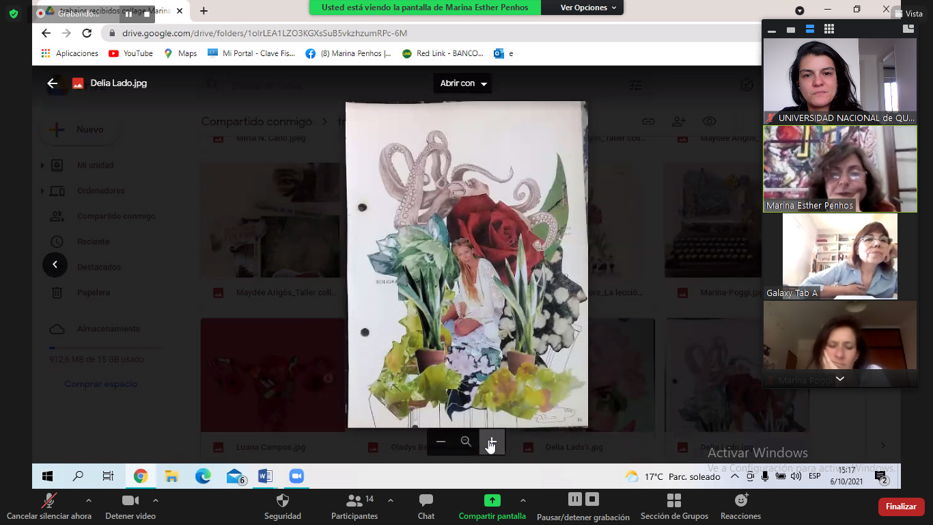Toggle camera with Detener video
Screen dimensions: 933x525
[130, 500]
